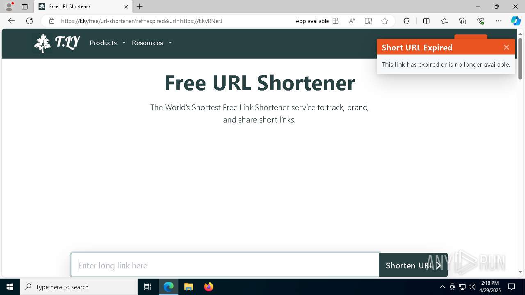Open Microsoft Edge from the taskbar
525x295 pixels.
click(169, 287)
